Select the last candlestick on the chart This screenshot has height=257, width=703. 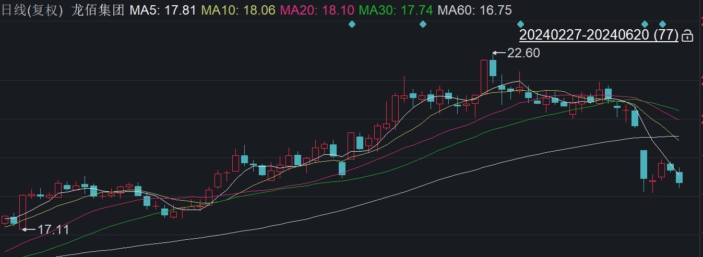pos(679,177)
